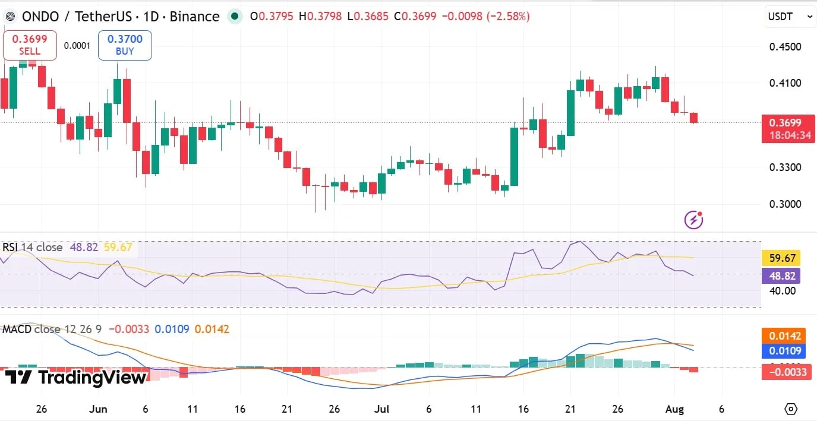Click the 0.3000 price axis label
Viewport: 817px width, 421px height.
(785, 204)
